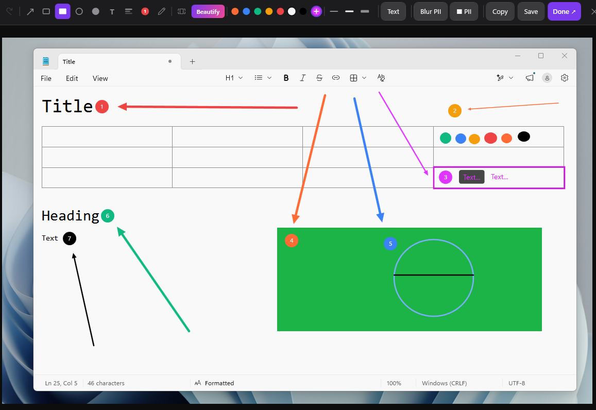This screenshot has width=596, height=410.
Task: Pick the white color swatch in toolbar
Action: click(x=292, y=11)
